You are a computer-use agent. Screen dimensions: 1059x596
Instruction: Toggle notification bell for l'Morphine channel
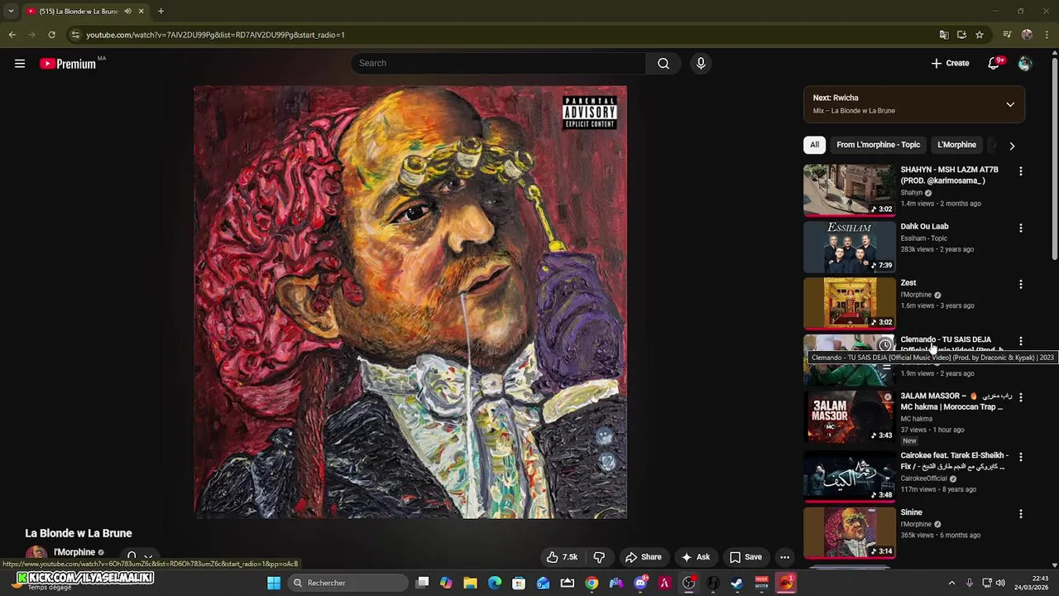click(x=138, y=556)
